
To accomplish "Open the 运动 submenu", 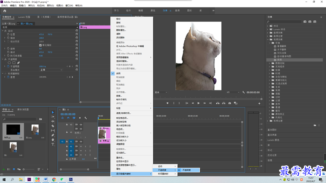I will pos(165,166).
